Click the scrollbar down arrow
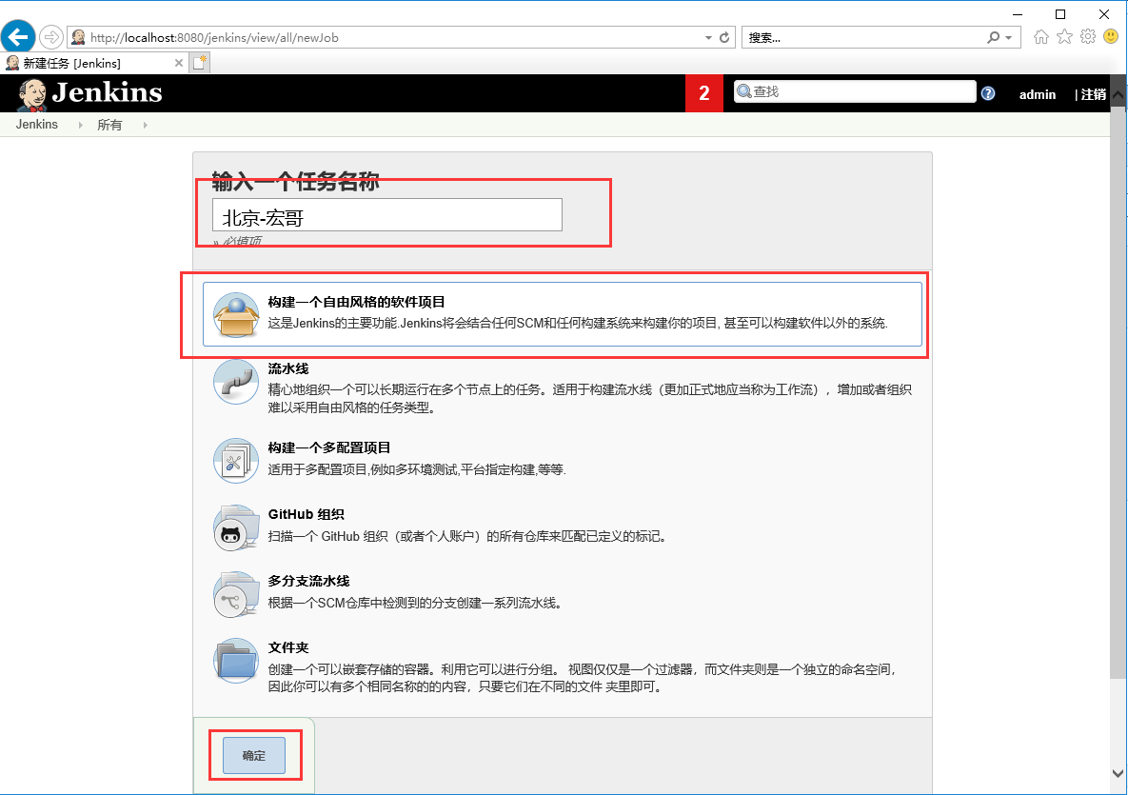The width and height of the screenshot is (1128, 795). coord(1118,774)
